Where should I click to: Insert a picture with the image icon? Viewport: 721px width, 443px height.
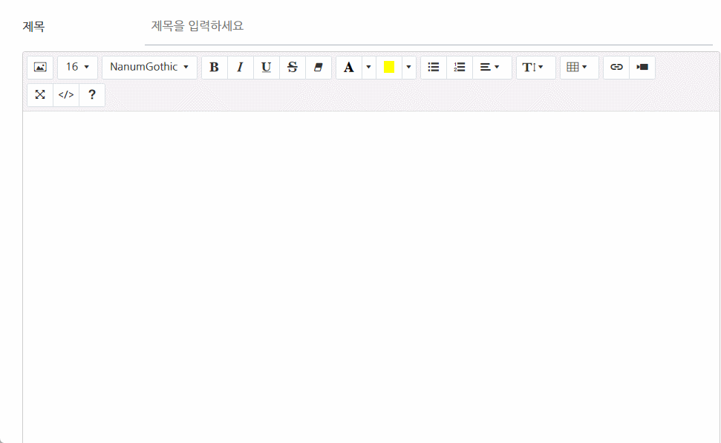click(40, 67)
